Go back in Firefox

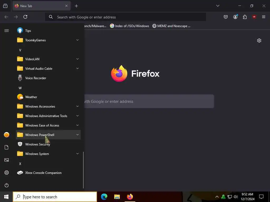(6, 17)
